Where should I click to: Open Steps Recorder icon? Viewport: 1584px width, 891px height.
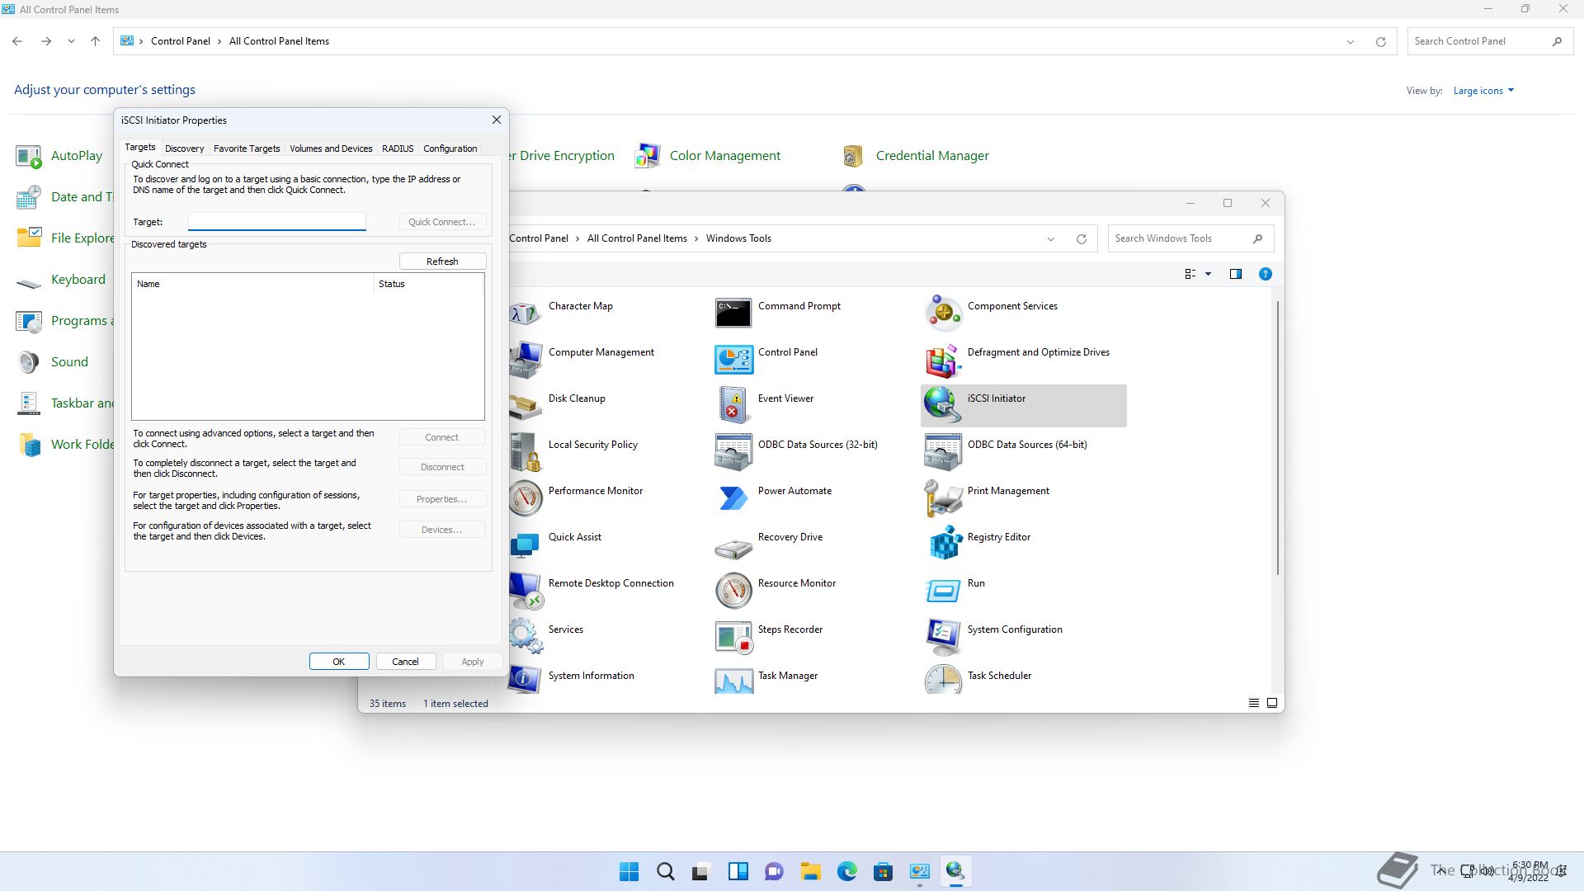[x=733, y=636]
